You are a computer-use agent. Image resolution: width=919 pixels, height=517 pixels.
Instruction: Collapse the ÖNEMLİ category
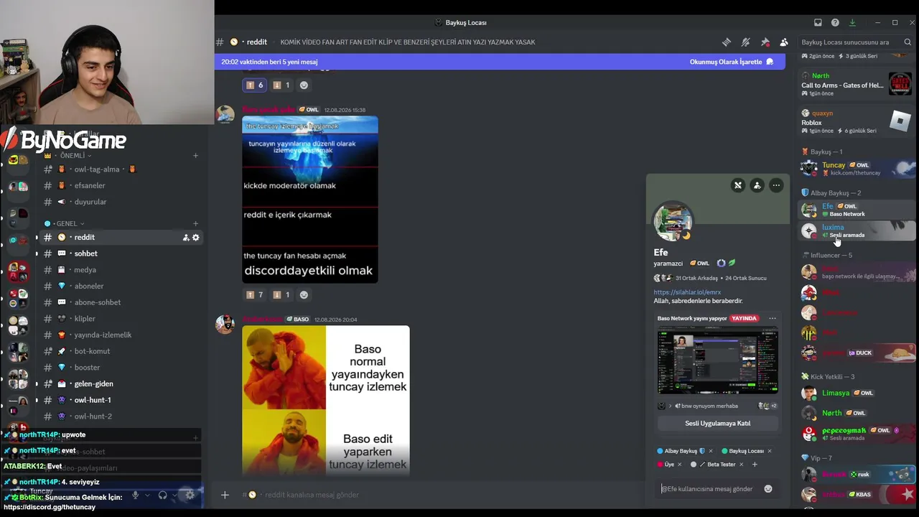tap(72, 156)
